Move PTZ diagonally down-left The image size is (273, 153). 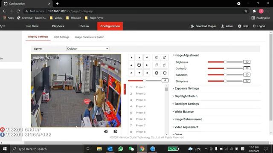131,73
